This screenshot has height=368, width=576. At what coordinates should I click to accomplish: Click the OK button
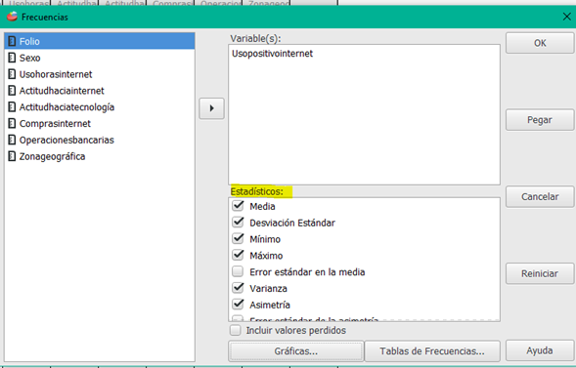click(540, 43)
